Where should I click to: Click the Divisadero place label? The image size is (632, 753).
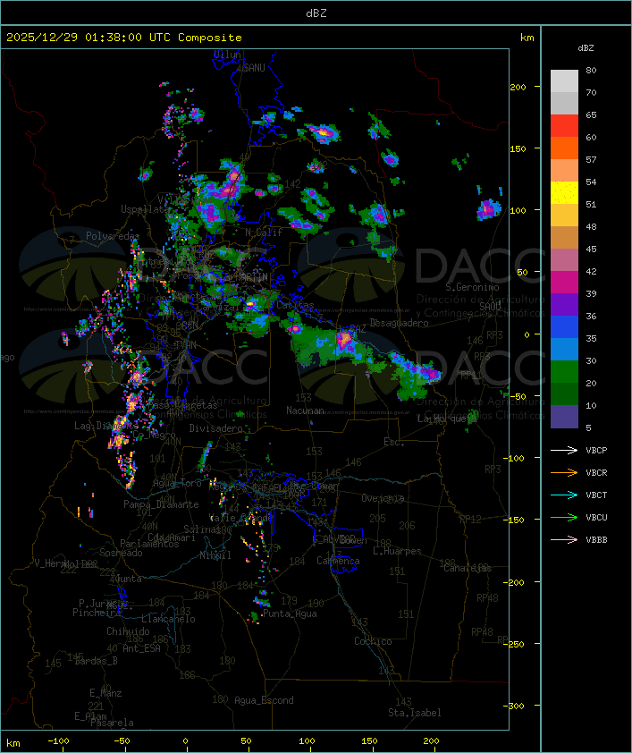(216, 428)
